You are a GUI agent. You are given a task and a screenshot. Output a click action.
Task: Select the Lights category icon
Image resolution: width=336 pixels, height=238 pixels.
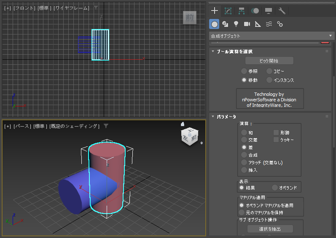tap(236, 24)
